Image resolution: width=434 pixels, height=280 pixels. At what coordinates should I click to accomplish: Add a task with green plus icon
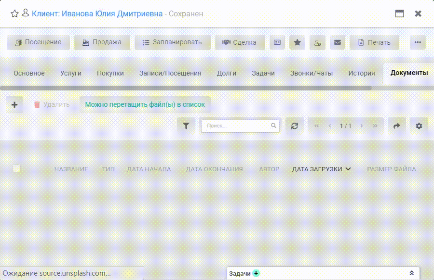[256, 273]
